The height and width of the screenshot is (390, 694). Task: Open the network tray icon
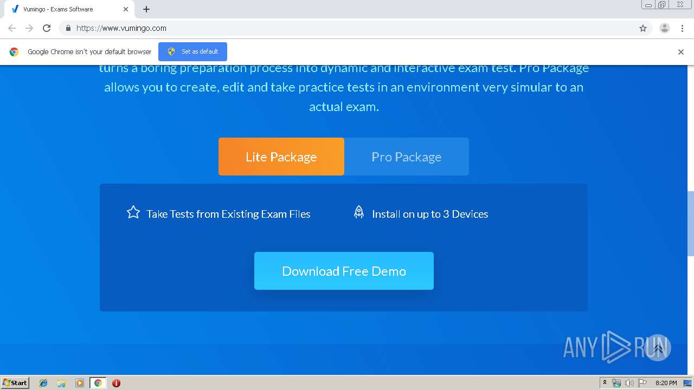616,383
